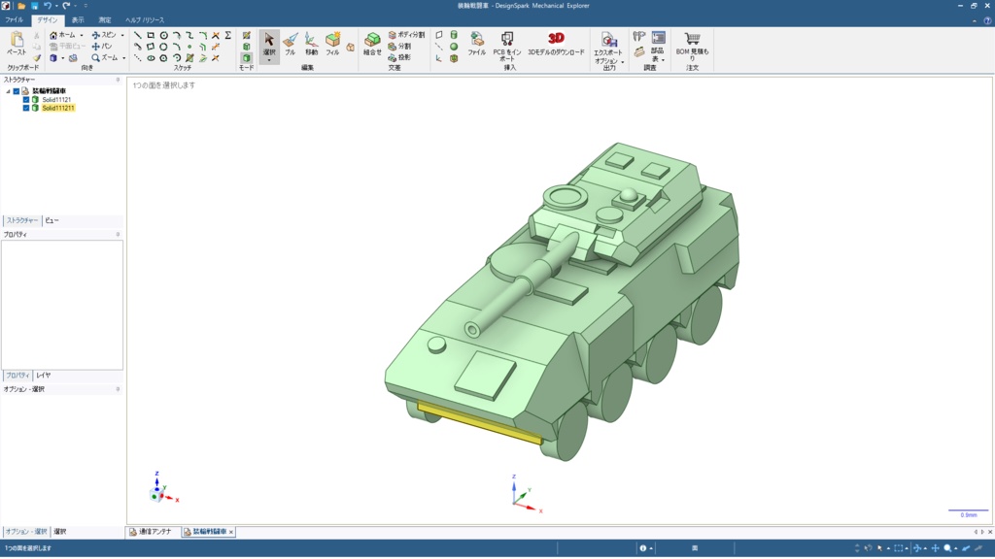This screenshot has width=995, height=559.
Task: Click the status bar pan cross icon
Action: 935,548
